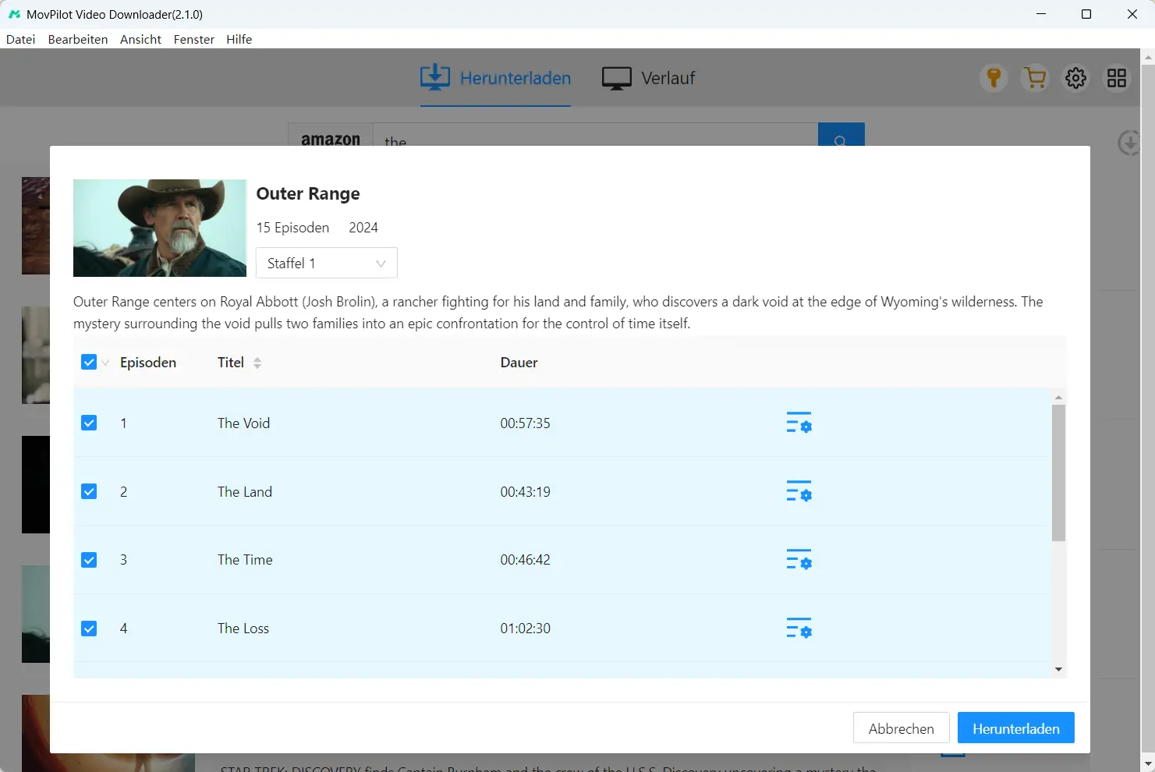Viewport: 1155px width, 772px height.
Task: Uncheck episode 3 The Time checkbox
Action: pyautogui.click(x=89, y=560)
